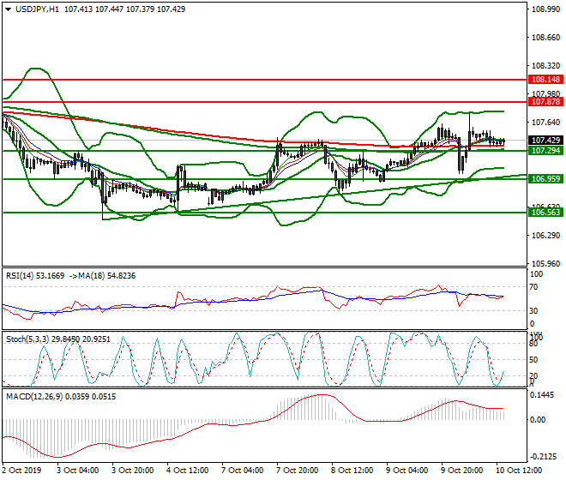This screenshot has width=566, height=480.
Task: Click the 108.990 price scale value
Action: point(545,9)
